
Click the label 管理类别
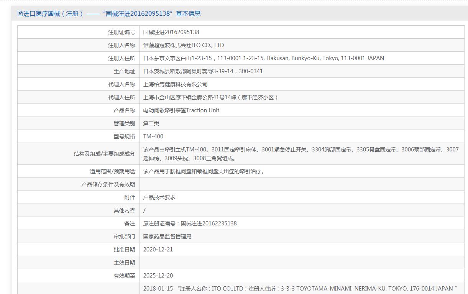click(x=125, y=123)
